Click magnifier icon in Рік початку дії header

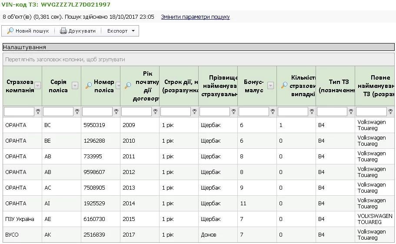coord(128,86)
